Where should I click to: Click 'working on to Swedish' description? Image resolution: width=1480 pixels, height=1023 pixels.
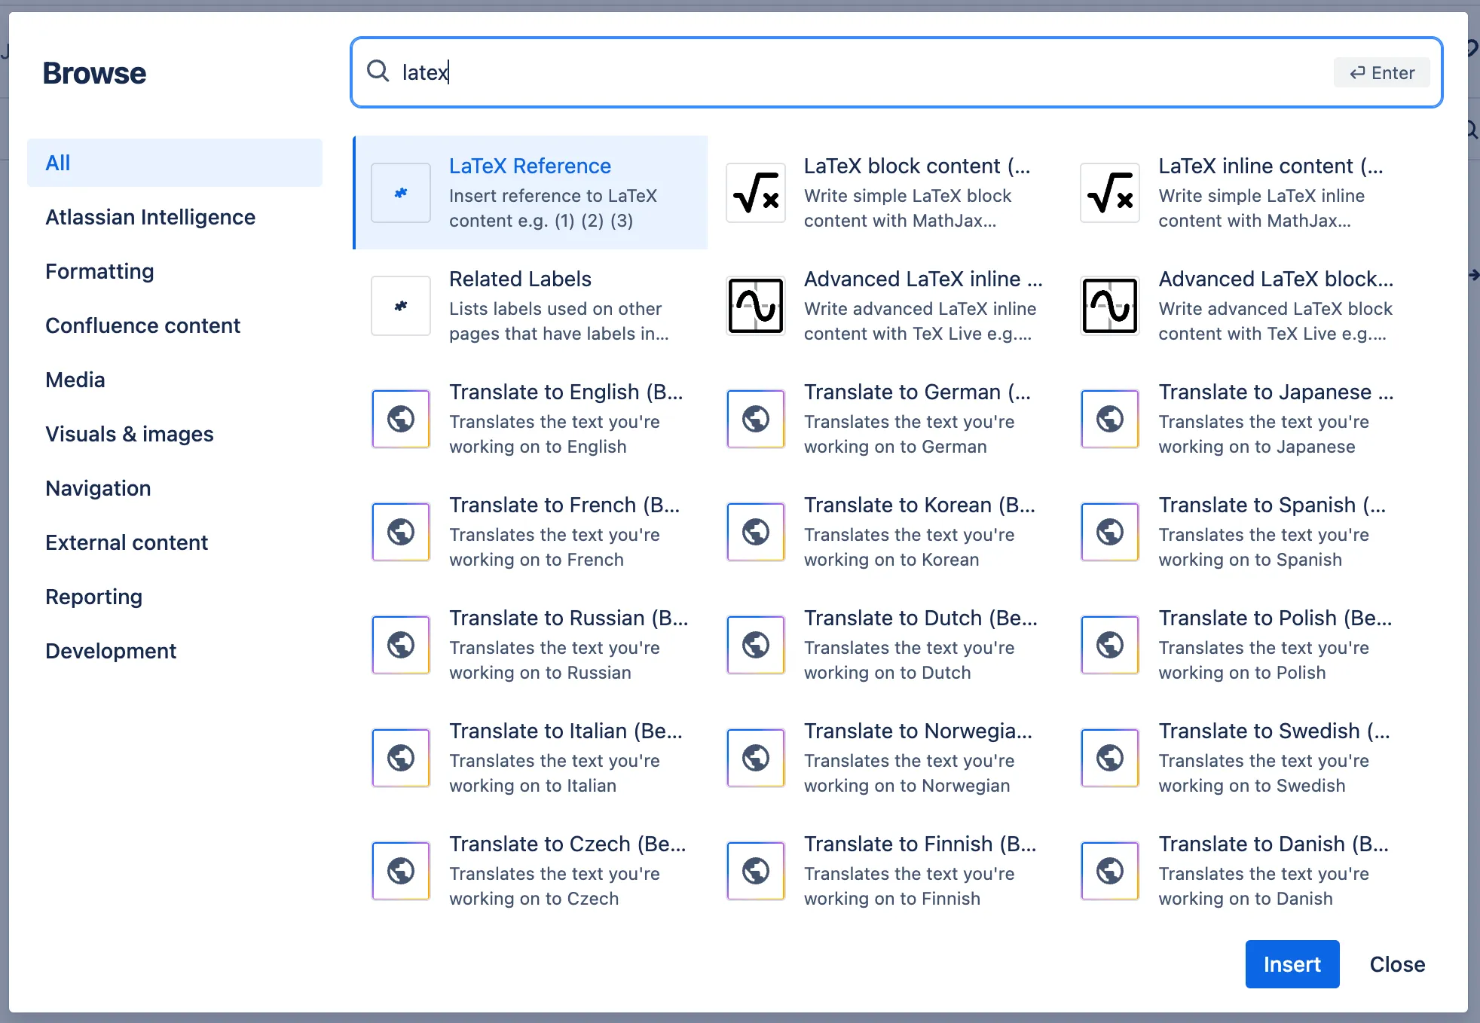1252,786
